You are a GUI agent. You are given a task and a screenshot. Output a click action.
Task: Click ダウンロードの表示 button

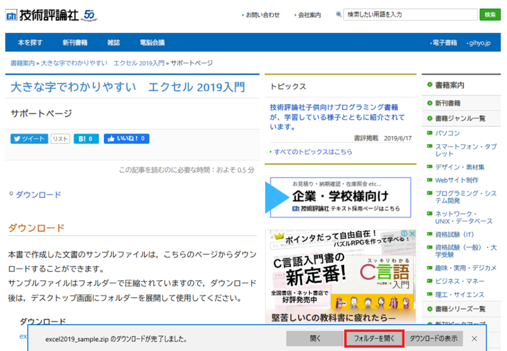click(x=433, y=338)
